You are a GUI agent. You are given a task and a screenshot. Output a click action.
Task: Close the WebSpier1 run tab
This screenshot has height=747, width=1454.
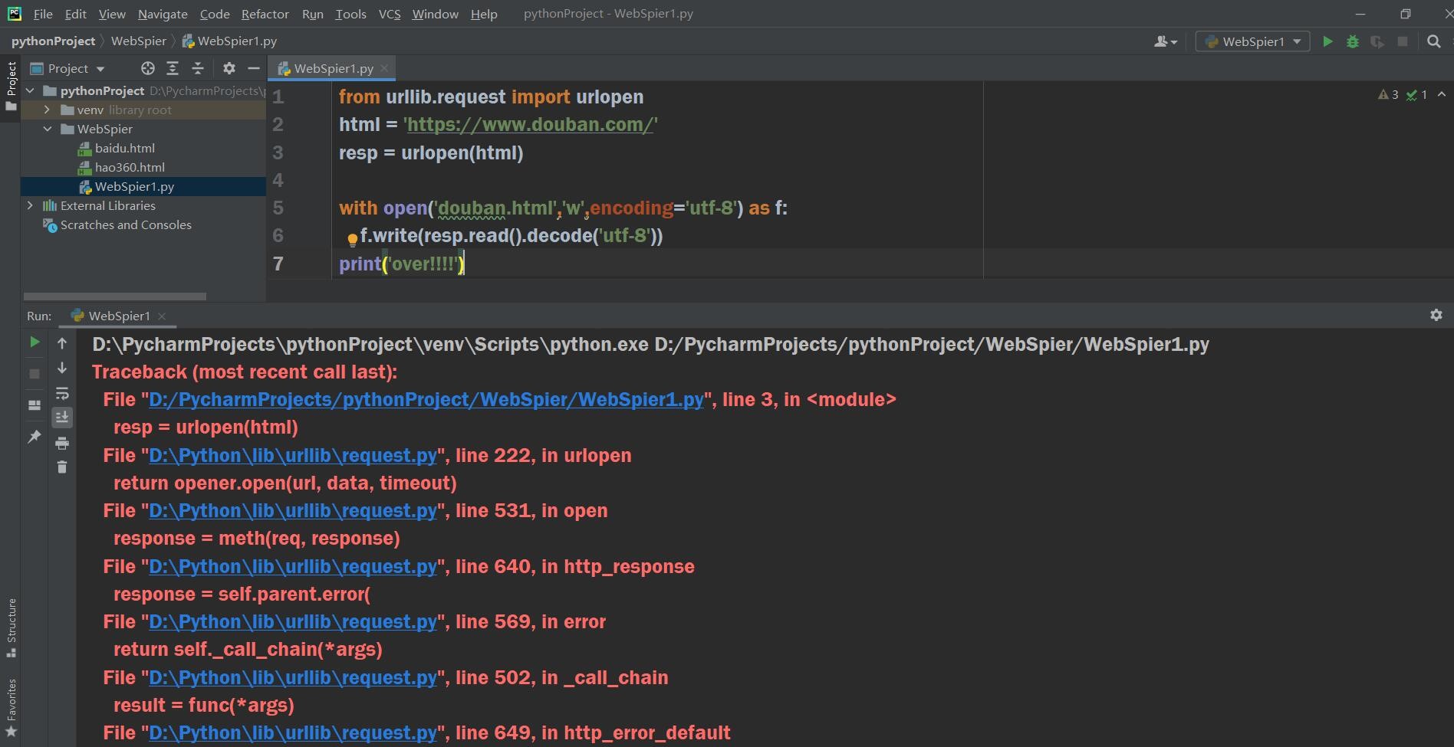pyautogui.click(x=162, y=316)
